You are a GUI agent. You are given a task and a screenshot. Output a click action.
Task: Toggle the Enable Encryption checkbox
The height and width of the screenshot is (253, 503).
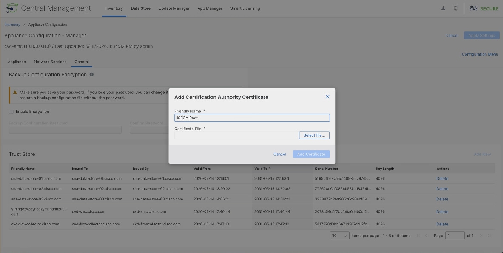coord(11,112)
